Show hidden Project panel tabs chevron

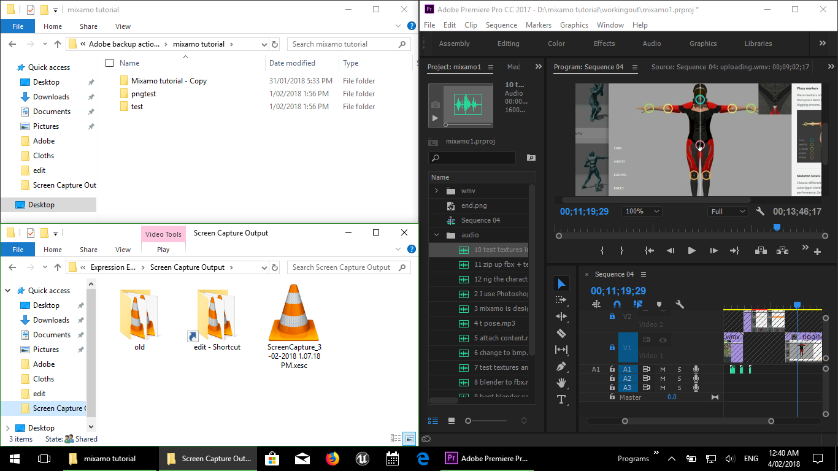point(539,67)
